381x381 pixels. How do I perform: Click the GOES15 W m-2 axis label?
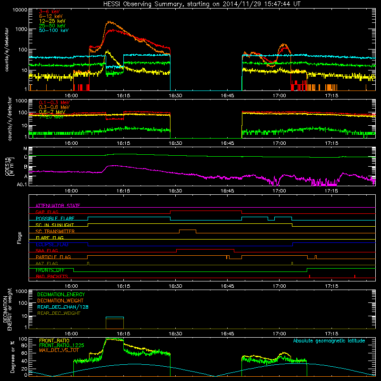click(x=10, y=167)
